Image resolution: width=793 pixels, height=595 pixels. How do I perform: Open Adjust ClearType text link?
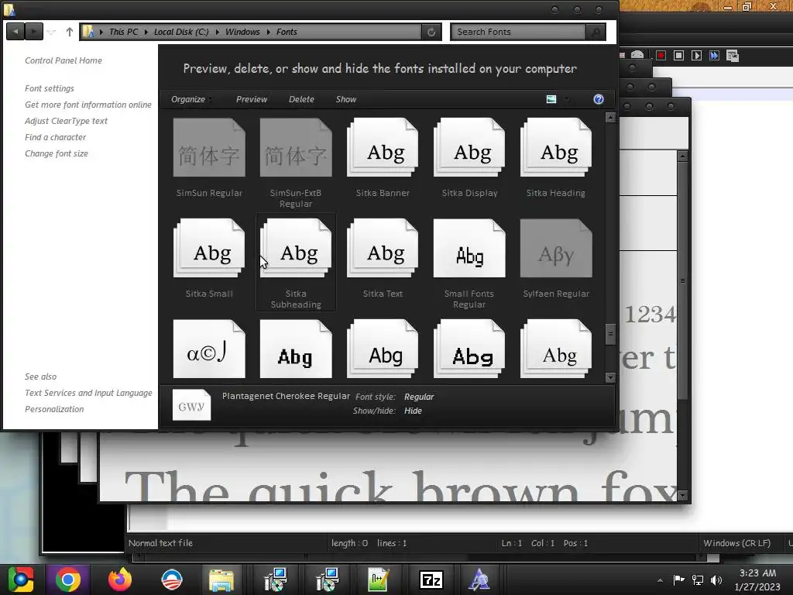(67, 120)
